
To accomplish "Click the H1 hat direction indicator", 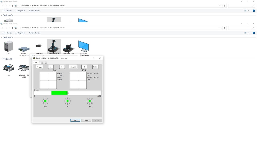I will tap(68, 101).
